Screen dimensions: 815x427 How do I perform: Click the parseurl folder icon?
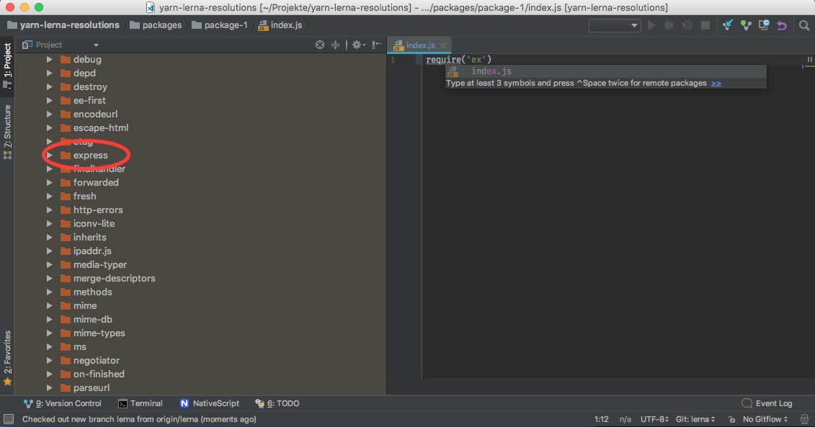point(65,387)
